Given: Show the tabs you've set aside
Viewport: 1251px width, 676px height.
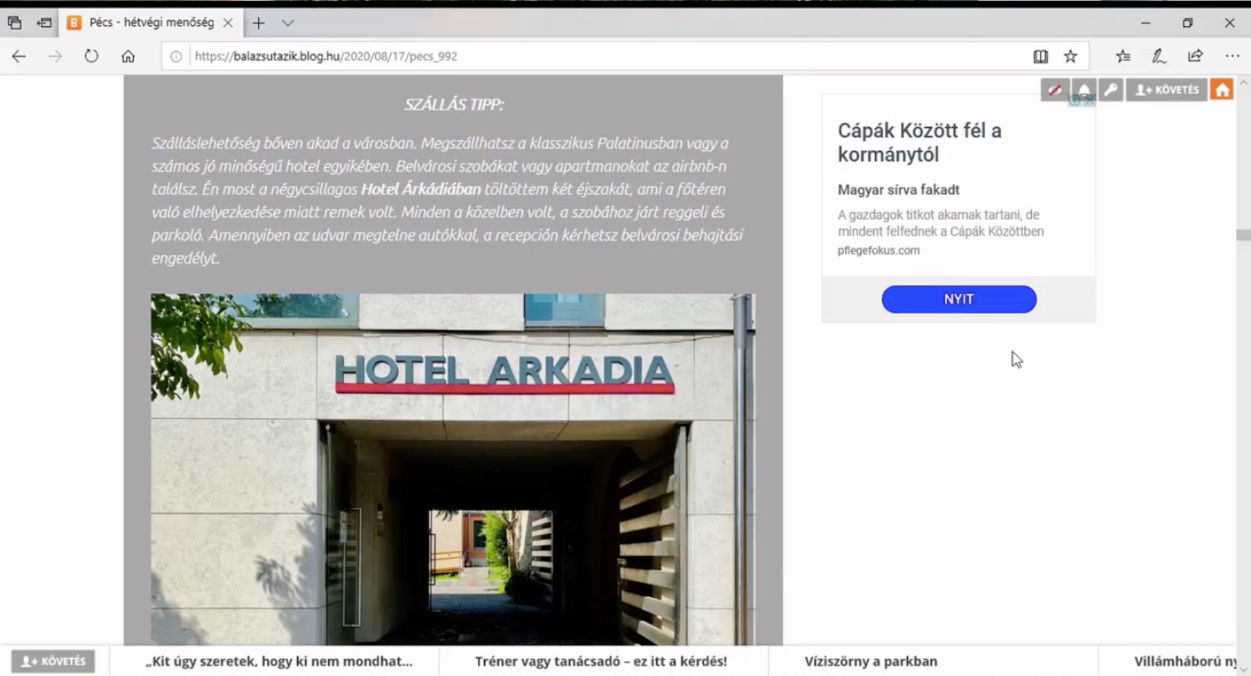Looking at the screenshot, I should click(14, 23).
